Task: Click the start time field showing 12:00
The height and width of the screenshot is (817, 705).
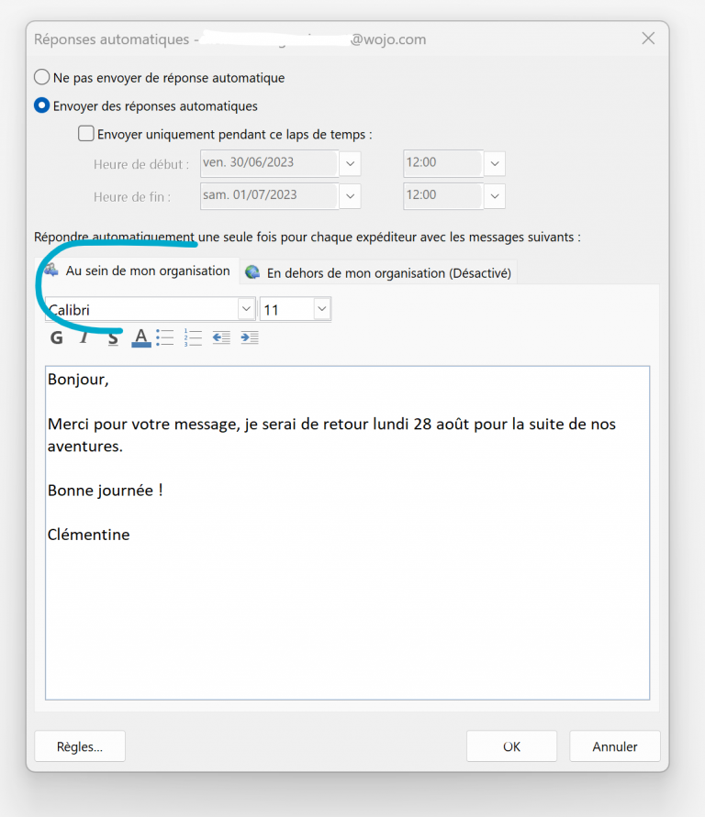Action: (443, 163)
